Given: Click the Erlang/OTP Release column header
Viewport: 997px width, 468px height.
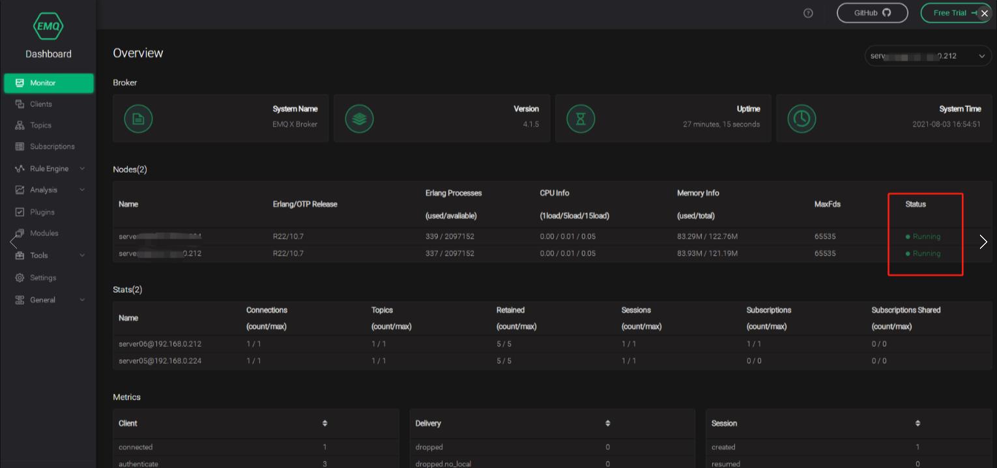Looking at the screenshot, I should (305, 204).
